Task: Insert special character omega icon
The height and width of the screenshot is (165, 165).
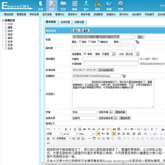Action: tap(103, 139)
